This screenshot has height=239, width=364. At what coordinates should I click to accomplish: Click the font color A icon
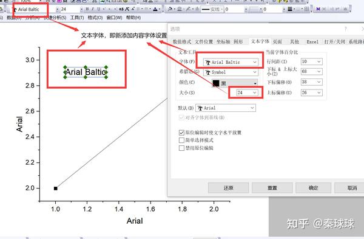click(x=155, y=9)
